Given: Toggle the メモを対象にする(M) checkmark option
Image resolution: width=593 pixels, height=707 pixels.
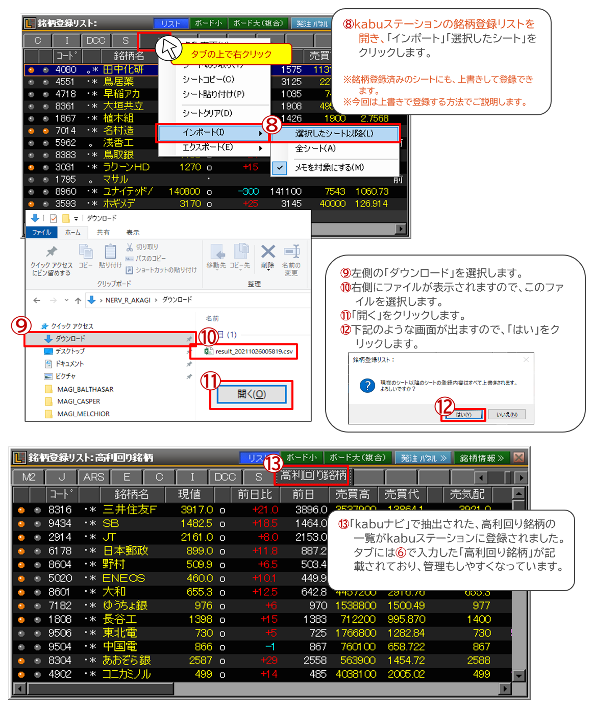Looking at the screenshot, I should coord(329,167).
